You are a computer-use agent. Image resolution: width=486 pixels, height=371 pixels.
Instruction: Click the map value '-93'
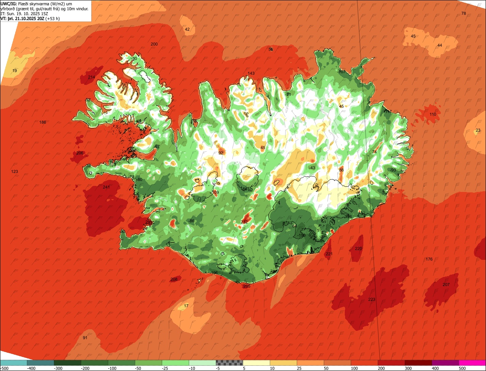[x=393, y=170]
